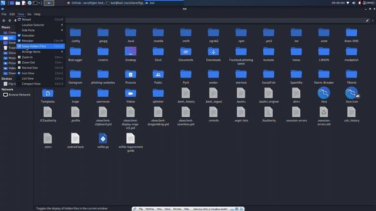Image resolution: width=376 pixels, height=211 pixels.
Task: Expand the Side Pane submenu
Action: 41,30
